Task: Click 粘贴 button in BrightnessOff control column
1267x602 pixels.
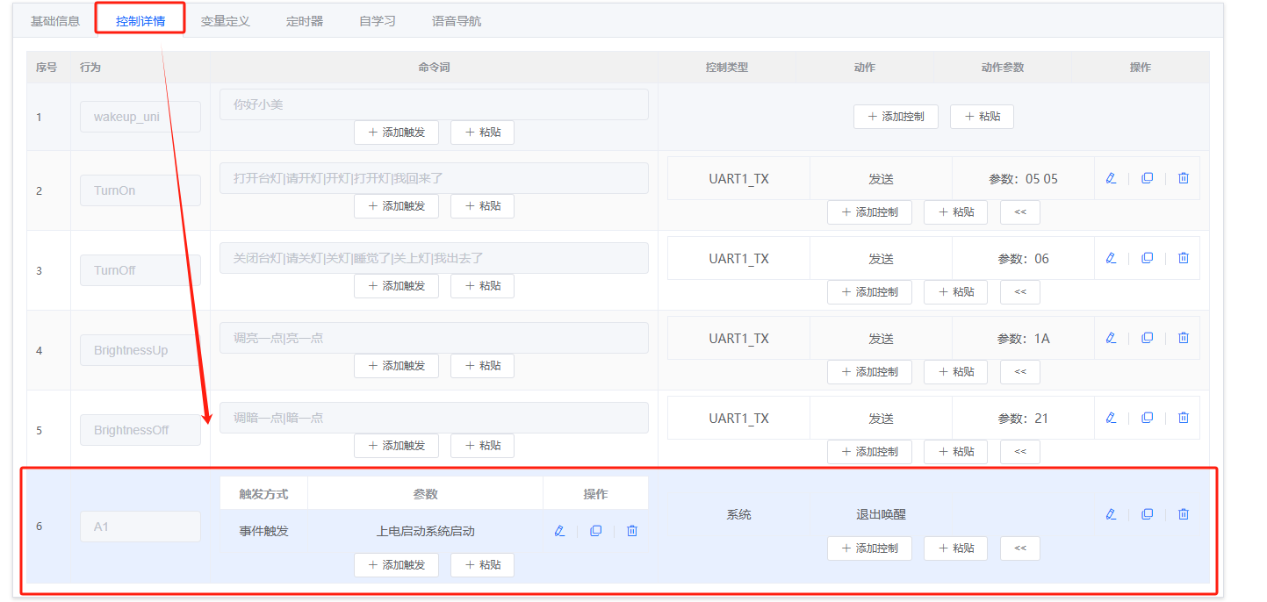Action: pyautogui.click(x=955, y=452)
